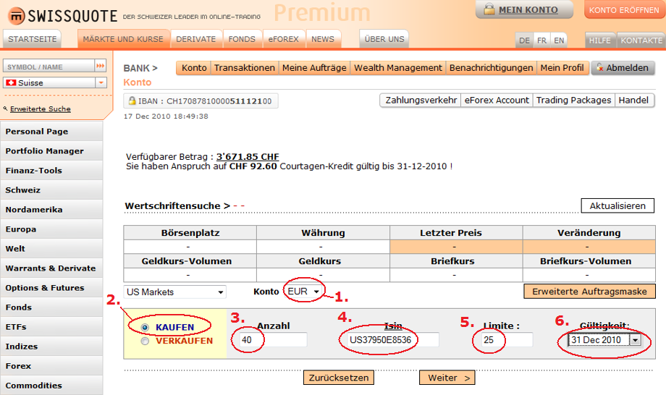The width and height of the screenshot is (666, 395).
Task: Open Personal Page in sidebar
Action: tap(51, 132)
